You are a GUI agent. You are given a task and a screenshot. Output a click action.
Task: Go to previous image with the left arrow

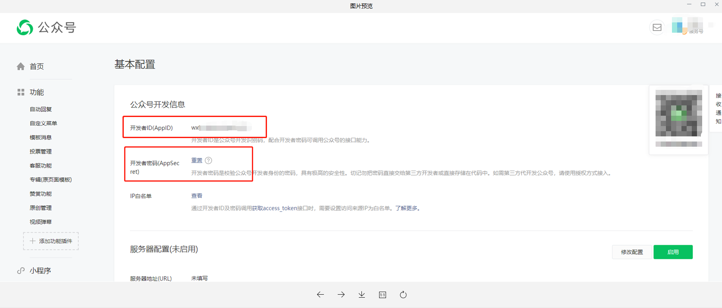(320, 295)
